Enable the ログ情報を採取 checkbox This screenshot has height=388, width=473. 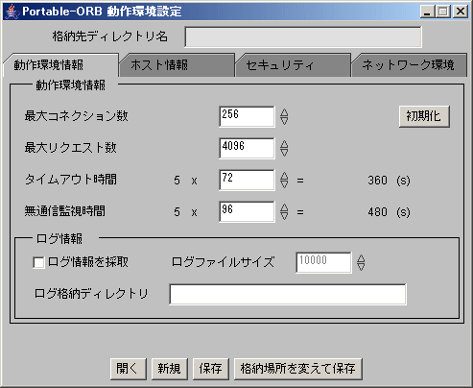click(38, 263)
